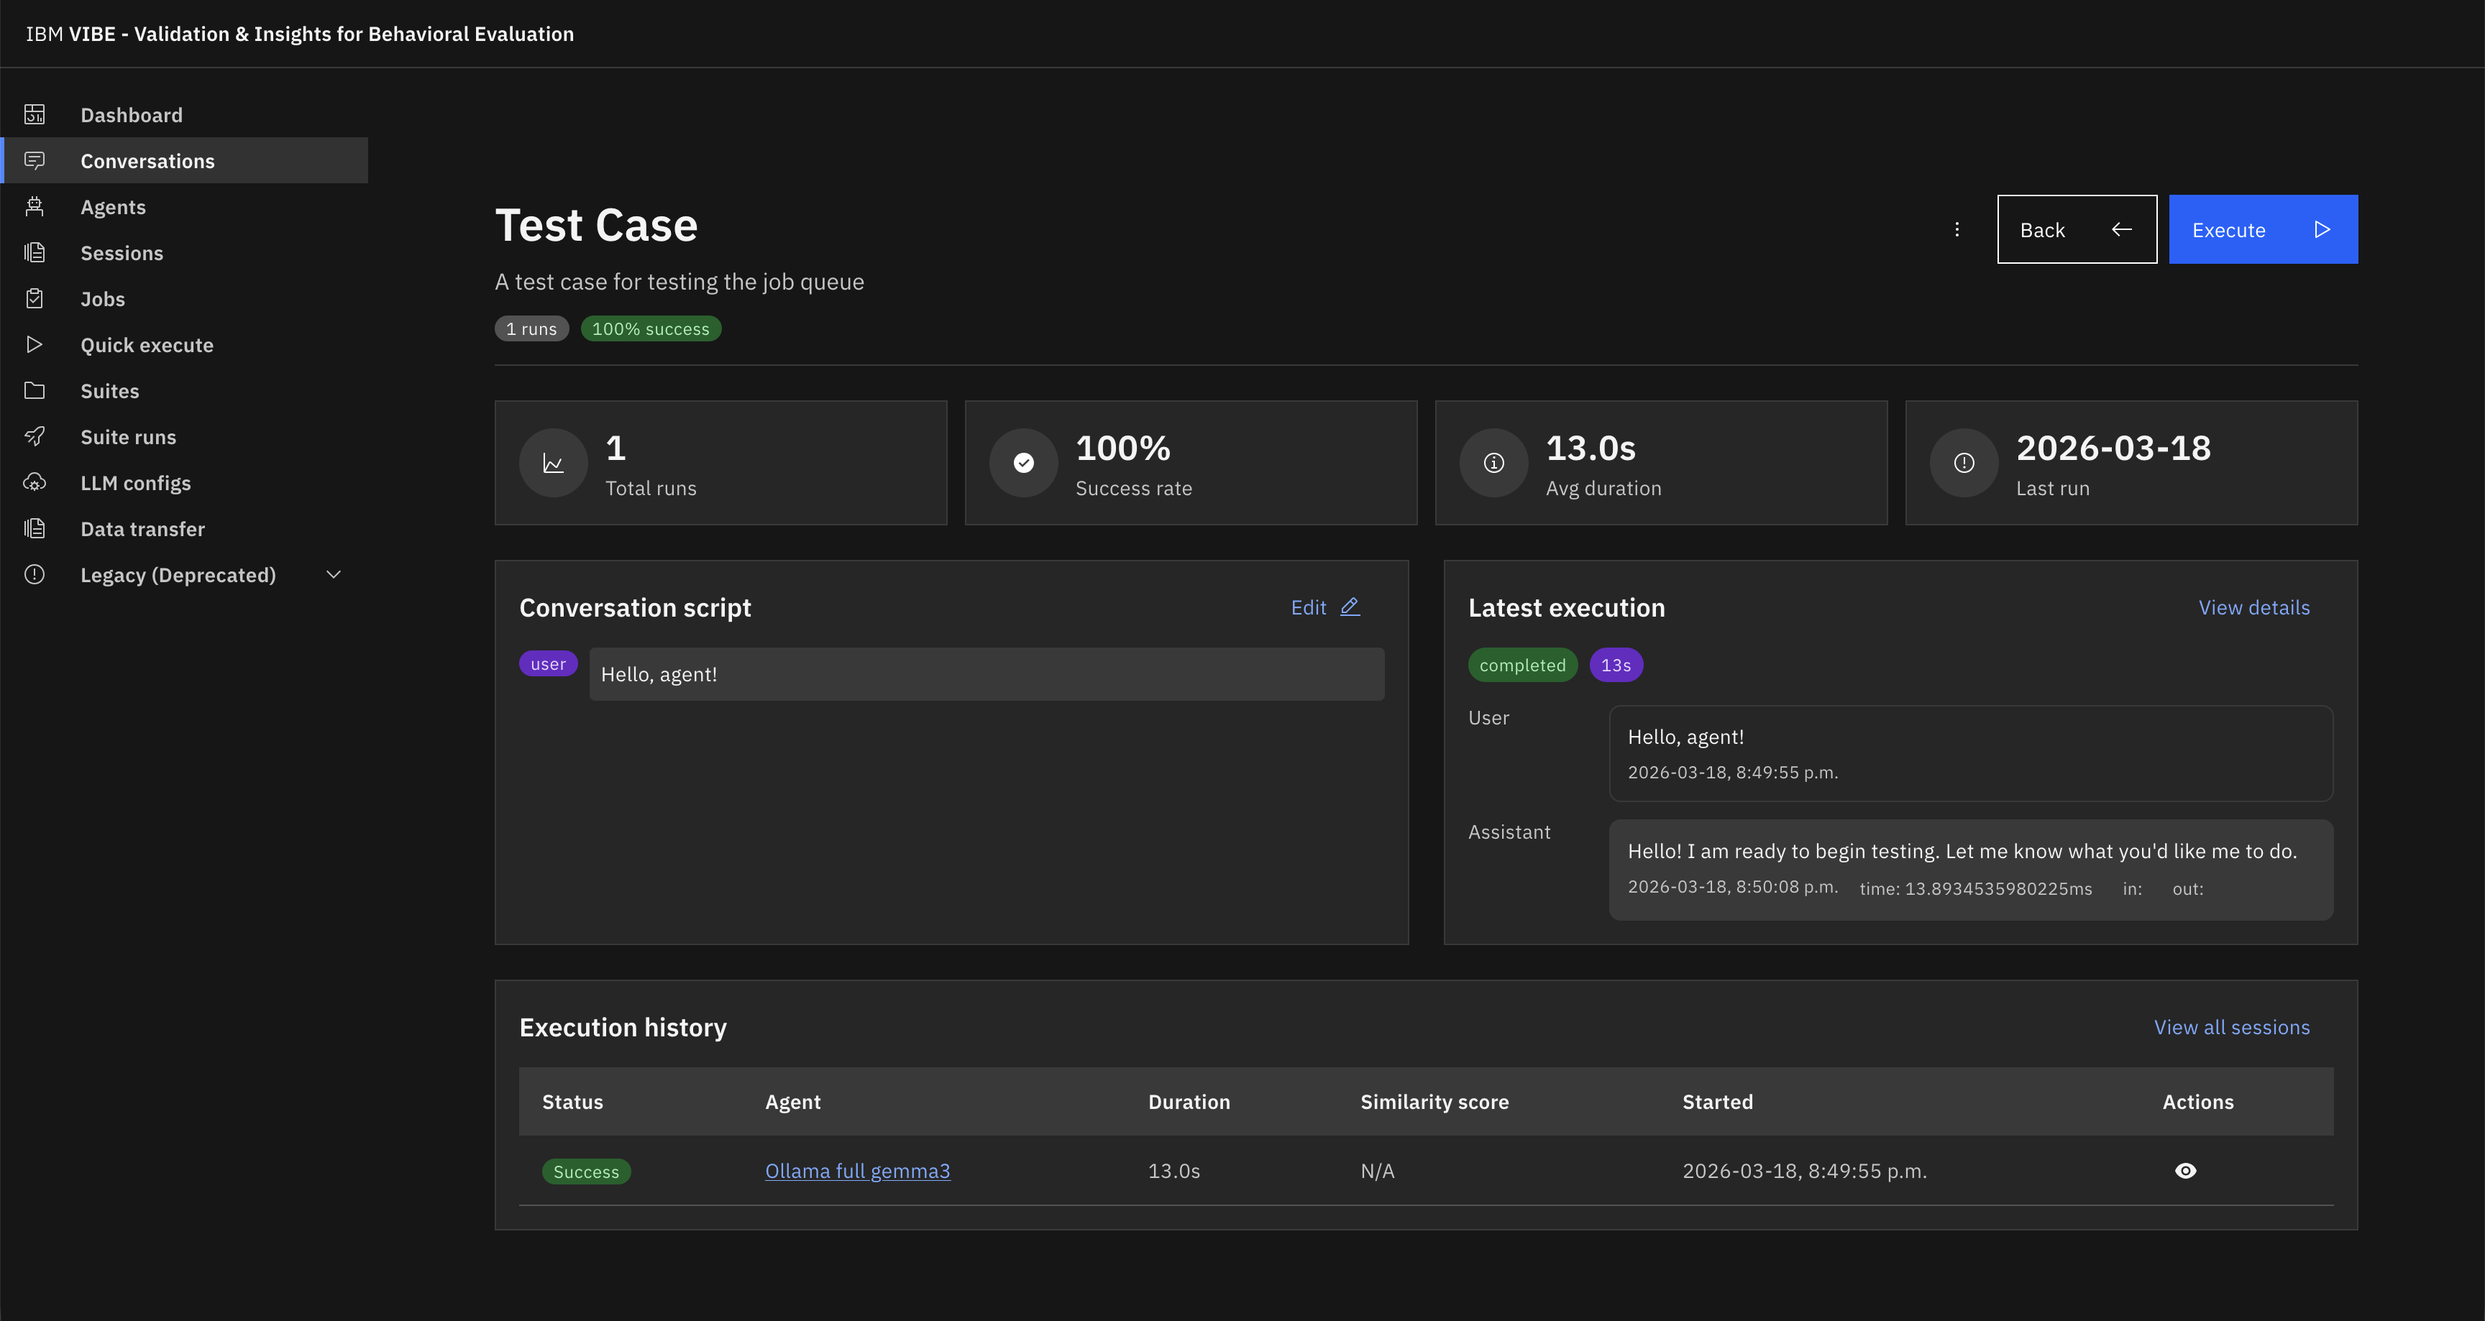Click the Sessions document icon
2485x1321 pixels.
click(35, 253)
